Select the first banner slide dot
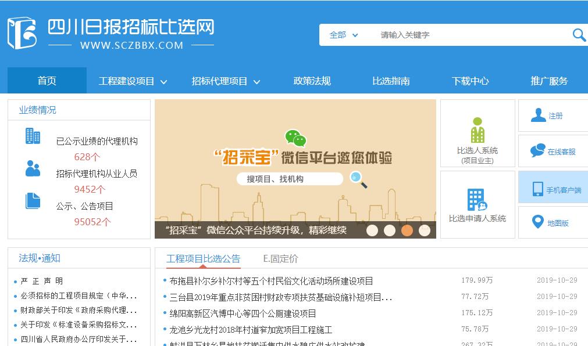The height and width of the screenshot is (346, 588). (372, 230)
